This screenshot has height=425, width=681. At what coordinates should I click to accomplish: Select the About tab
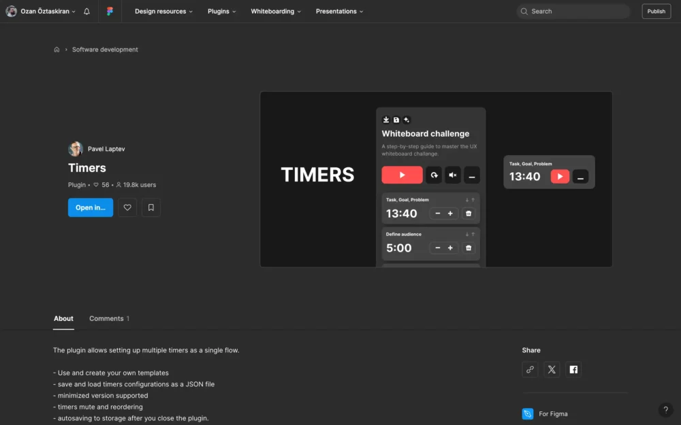(63, 318)
